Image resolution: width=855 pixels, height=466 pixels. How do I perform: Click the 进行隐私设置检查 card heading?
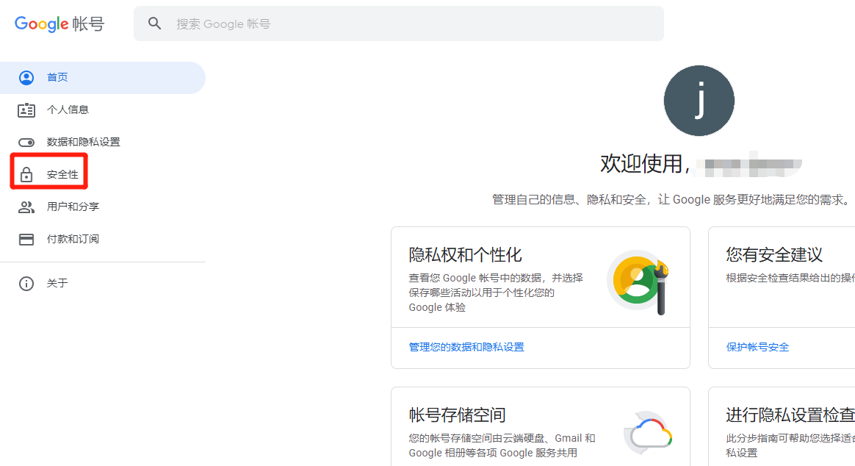pyautogui.click(x=790, y=415)
